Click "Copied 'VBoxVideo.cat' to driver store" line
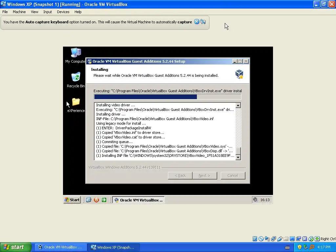The image size is (336, 252). coord(131,137)
